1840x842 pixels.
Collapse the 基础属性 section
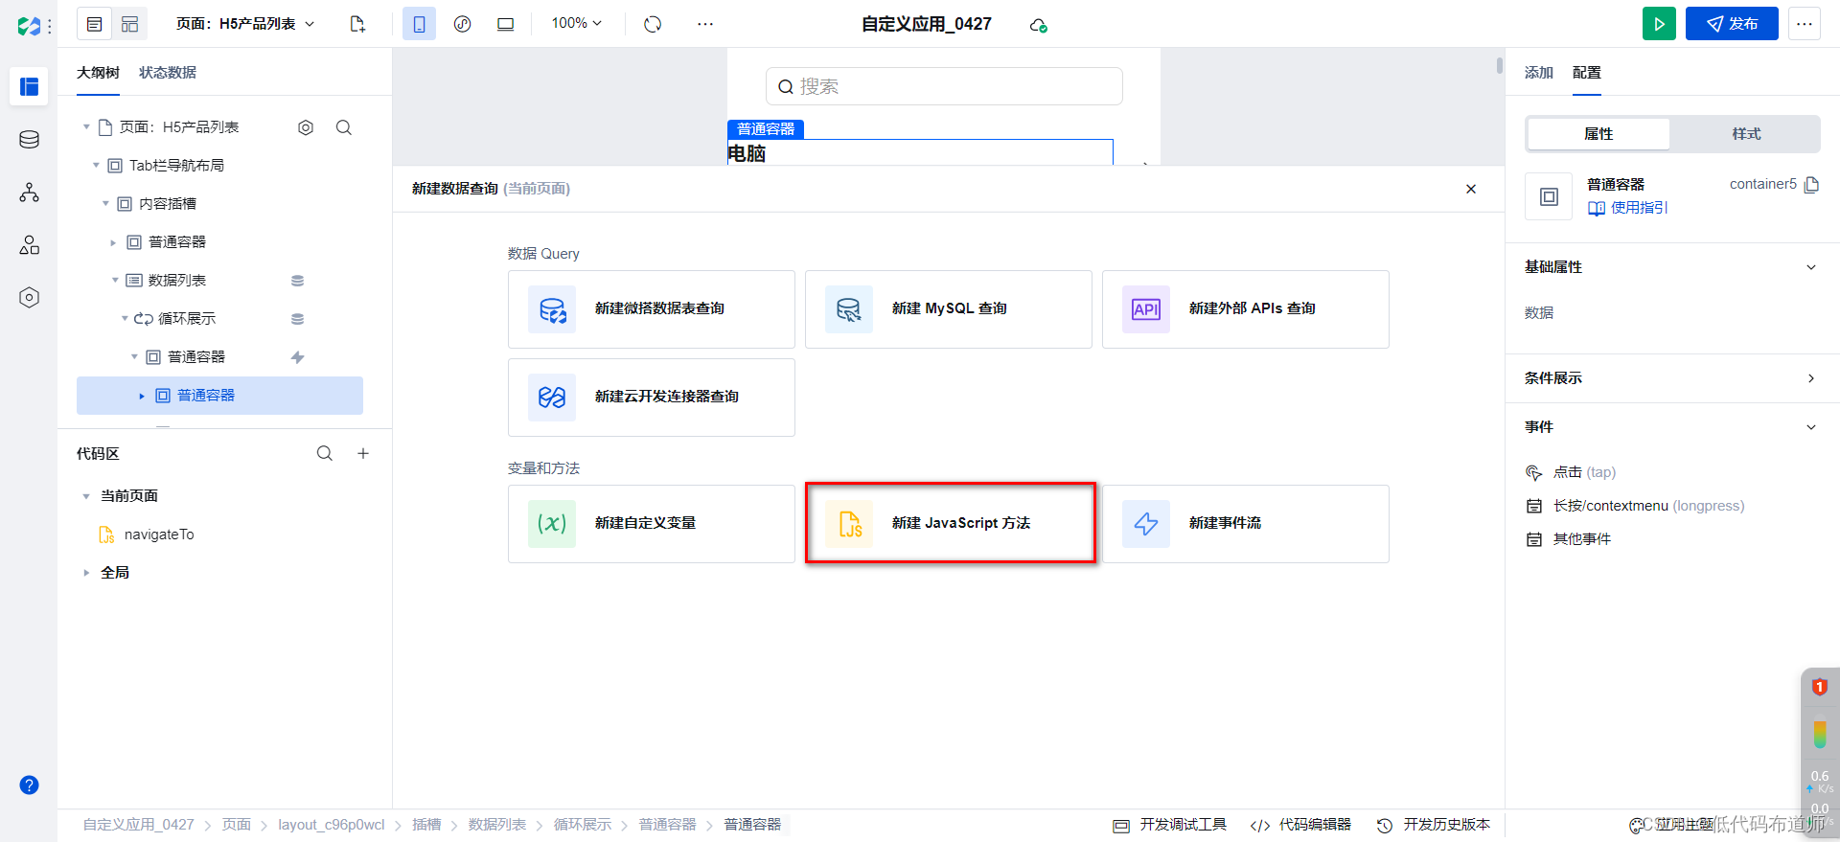1810,267
